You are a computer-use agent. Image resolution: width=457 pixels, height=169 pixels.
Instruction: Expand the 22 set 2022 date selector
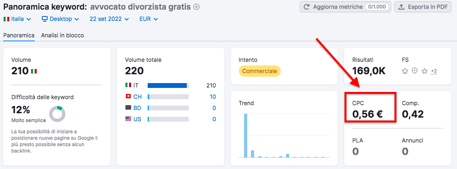(109, 19)
